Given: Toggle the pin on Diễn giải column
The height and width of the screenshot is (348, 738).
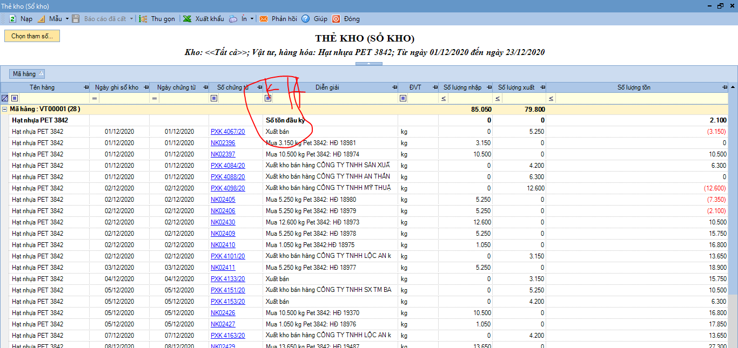Looking at the screenshot, I should click(394, 87).
